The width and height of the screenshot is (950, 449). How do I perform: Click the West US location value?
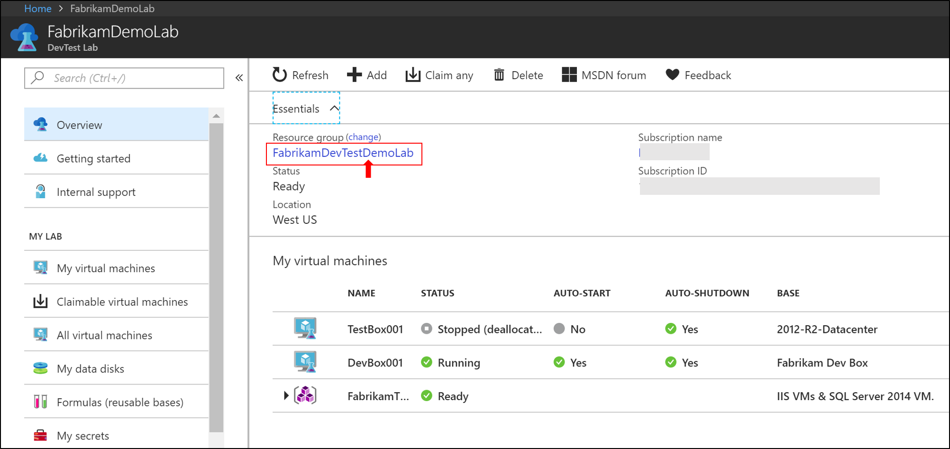pos(294,220)
